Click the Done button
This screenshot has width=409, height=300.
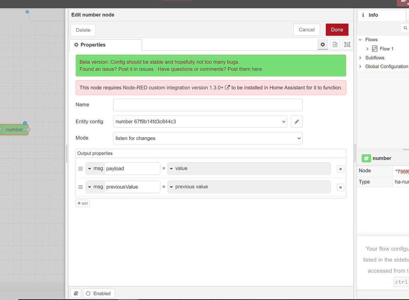(x=337, y=30)
